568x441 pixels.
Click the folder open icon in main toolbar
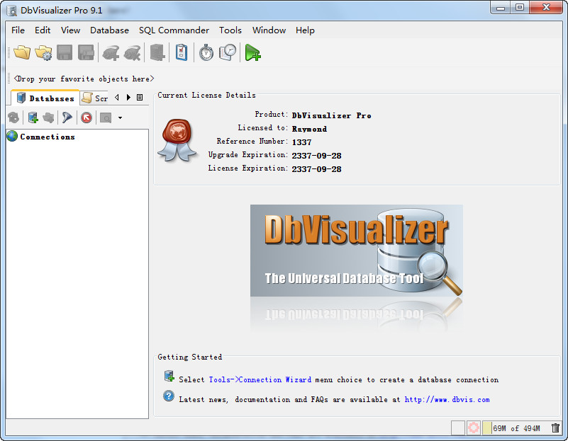(21, 52)
